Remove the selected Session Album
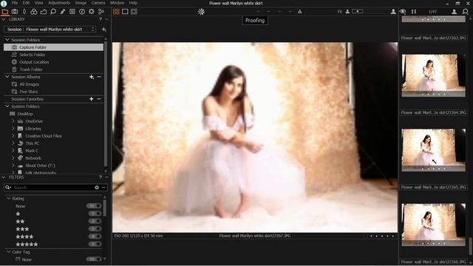473x266 pixels. tap(99, 77)
